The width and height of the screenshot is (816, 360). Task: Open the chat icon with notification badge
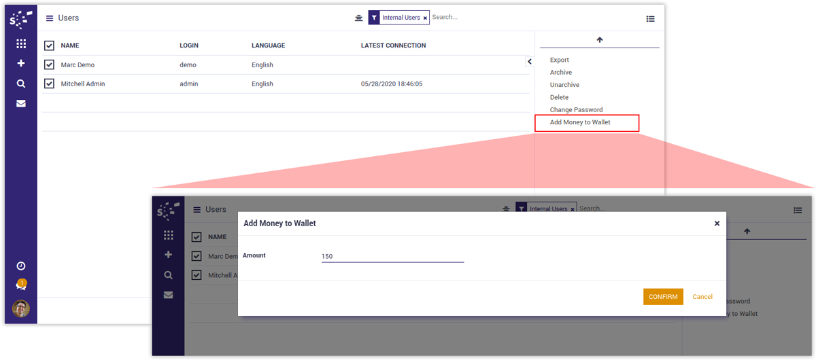click(21, 286)
